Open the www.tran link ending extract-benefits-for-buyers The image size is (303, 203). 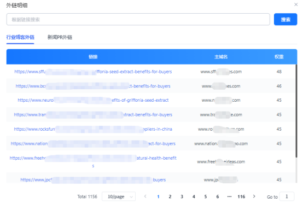pos(93,115)
